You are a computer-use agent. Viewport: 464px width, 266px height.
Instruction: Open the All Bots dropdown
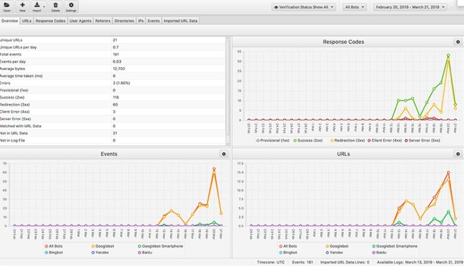[354, 7]
